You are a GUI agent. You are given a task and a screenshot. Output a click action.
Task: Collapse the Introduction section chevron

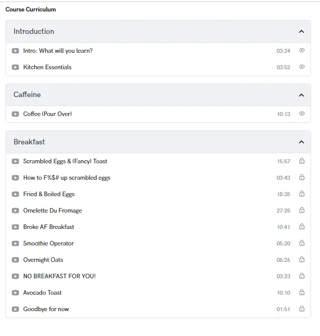coord(301,31)
